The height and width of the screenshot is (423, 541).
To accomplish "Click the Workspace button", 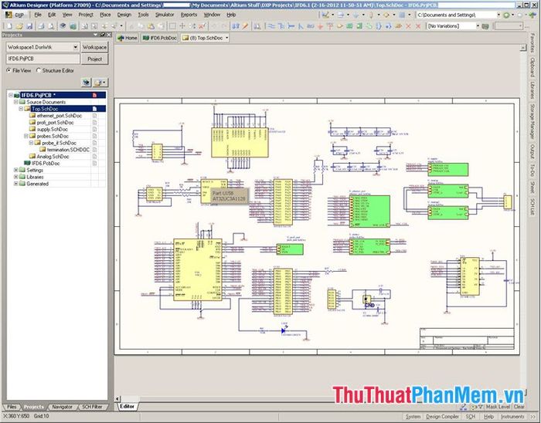I will pyautogui.click(x=94, y=47).
